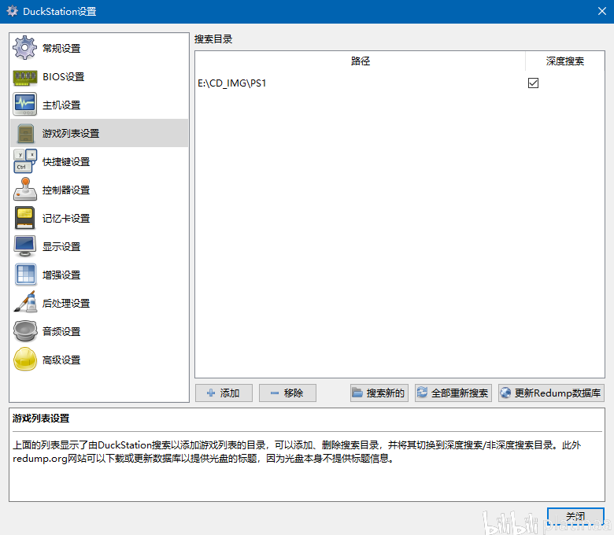Click the 移除 button
Viewport: 614px width, 535px height.
(287, 393)
